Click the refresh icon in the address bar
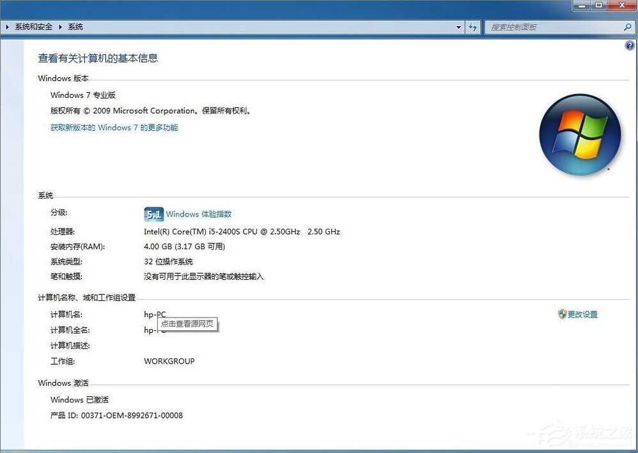 pos(472,27)
